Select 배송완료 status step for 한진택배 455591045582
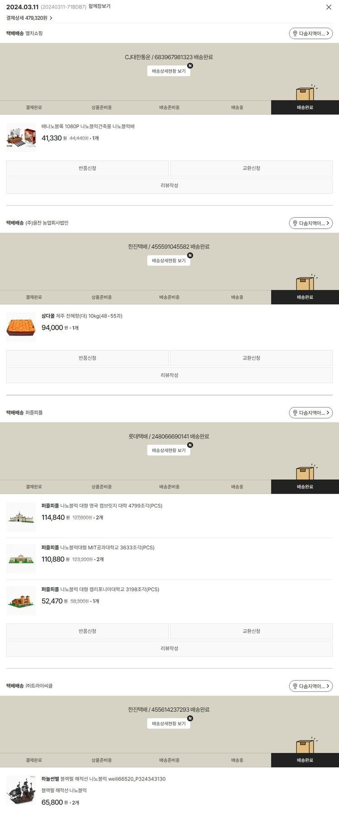Screen dimensions: 339x815 point(305,297)
